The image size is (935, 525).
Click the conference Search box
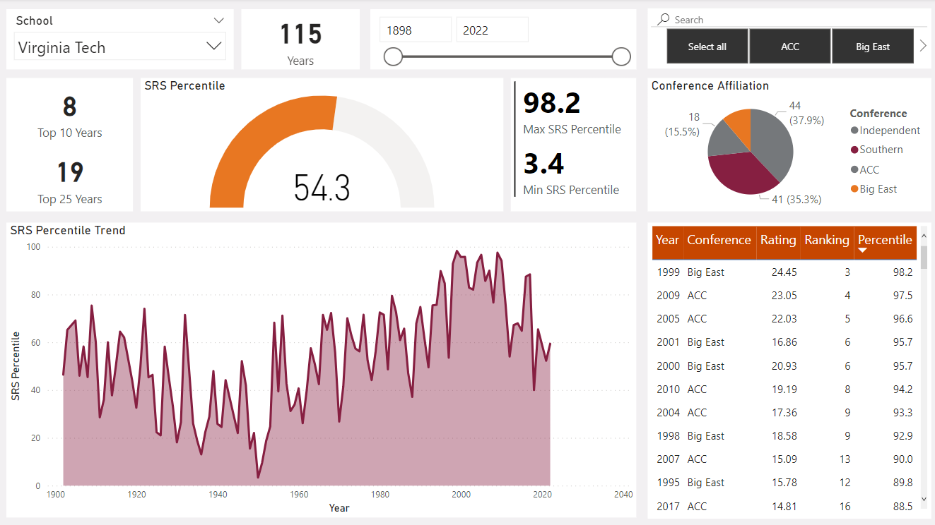coord(788,20)
